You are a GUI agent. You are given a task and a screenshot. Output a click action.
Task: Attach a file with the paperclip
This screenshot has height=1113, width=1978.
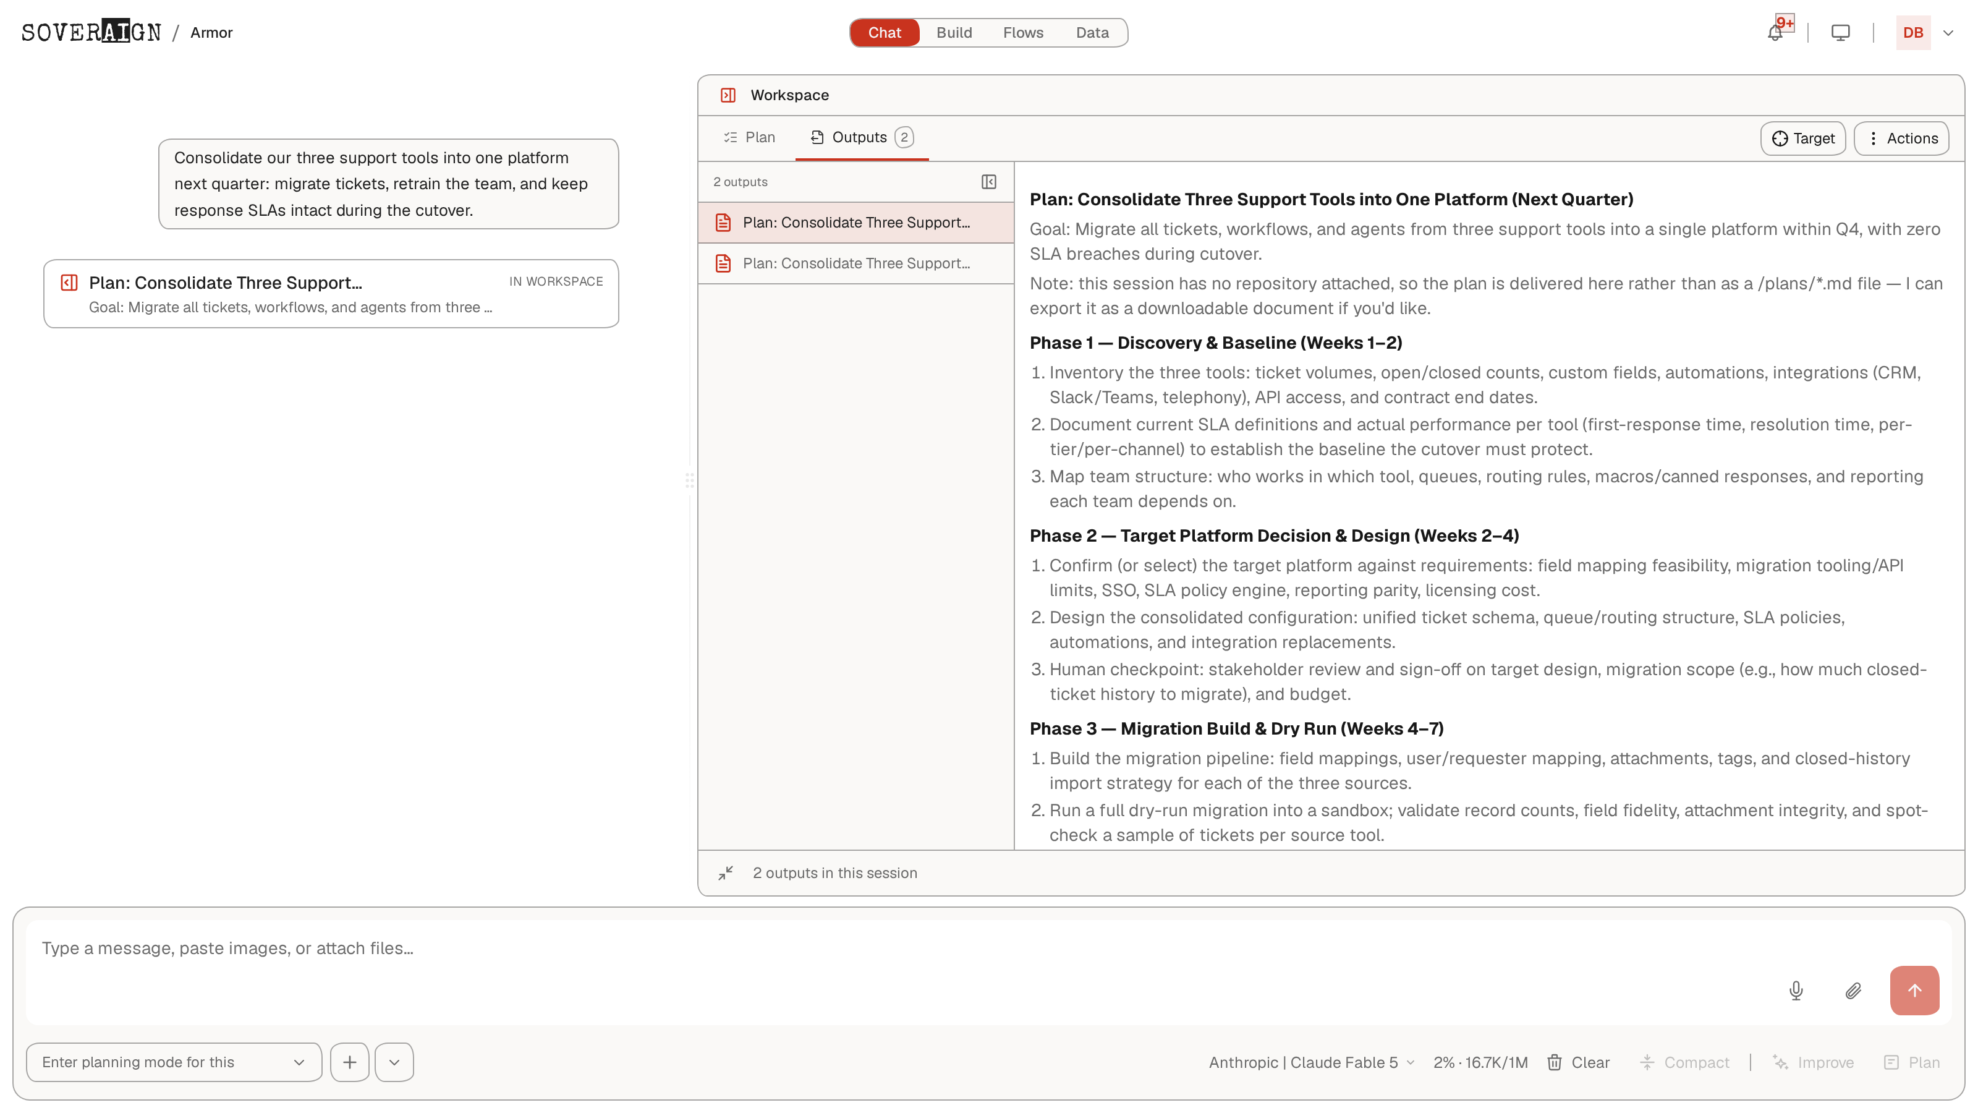point(1853,990)
